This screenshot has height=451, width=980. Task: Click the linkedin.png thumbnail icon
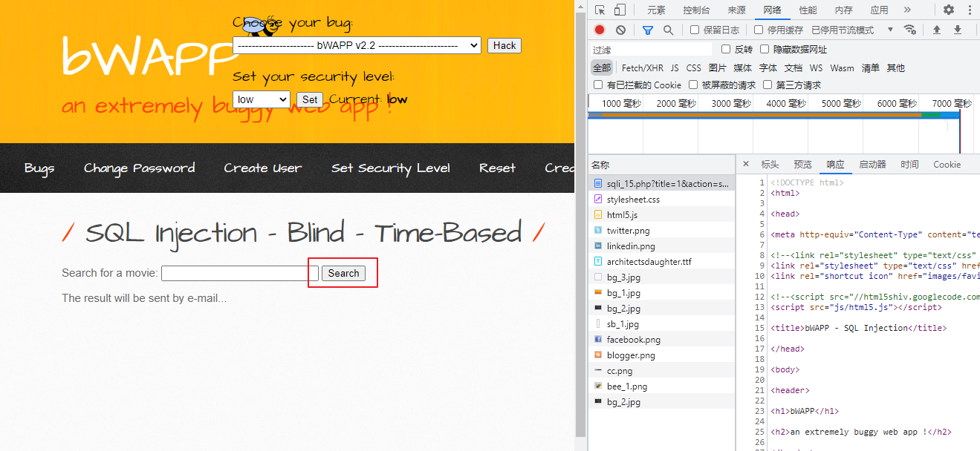coord(598,246)
